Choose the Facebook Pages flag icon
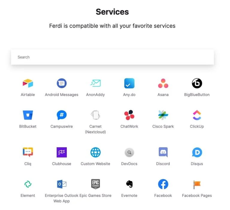Viewport: 230px width, 210px height. coord(197,184)
